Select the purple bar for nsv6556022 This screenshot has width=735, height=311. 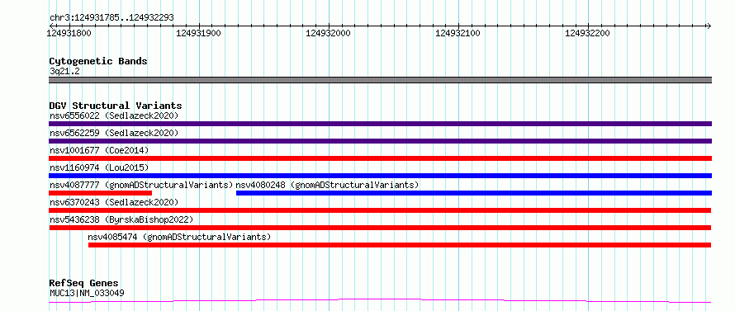click(380, 124)
